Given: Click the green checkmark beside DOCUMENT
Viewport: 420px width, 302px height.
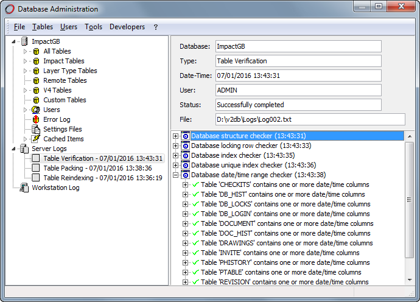Looking at the screenshot, I should click(x=196, y=223).
